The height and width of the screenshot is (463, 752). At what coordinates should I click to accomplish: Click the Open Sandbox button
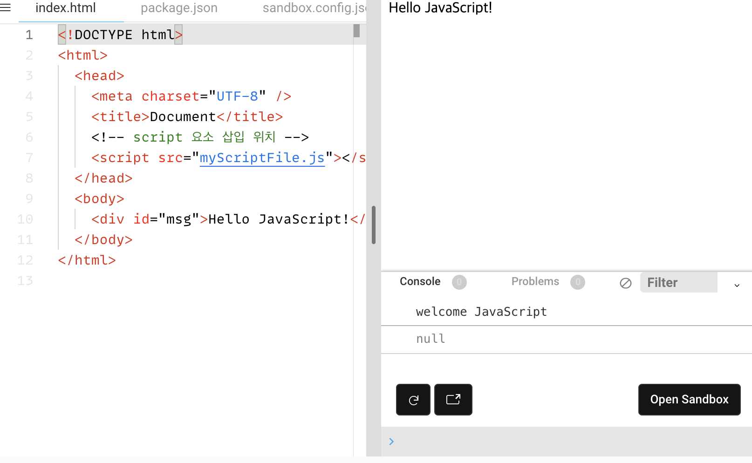click(x=689, y=400)
